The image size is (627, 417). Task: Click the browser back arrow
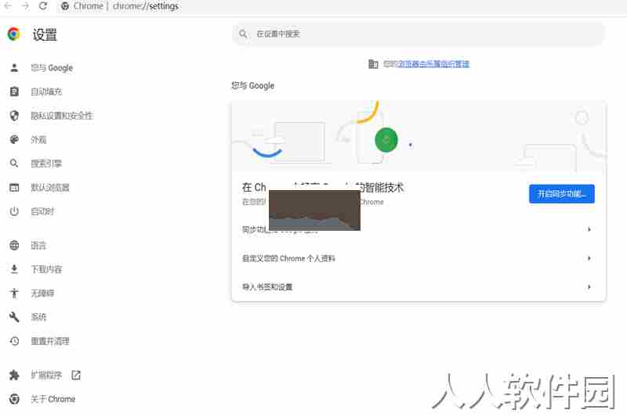coord(8,6)
